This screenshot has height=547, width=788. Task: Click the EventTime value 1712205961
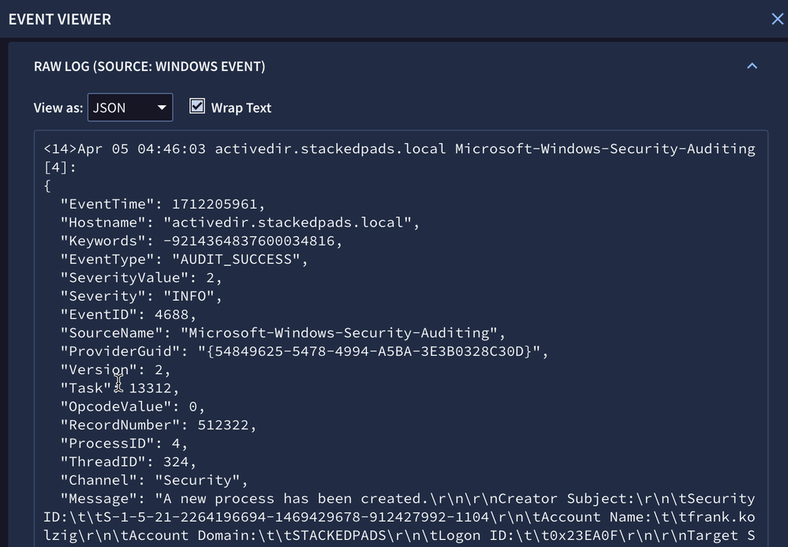pyautogui.click(x=215, y=204)
